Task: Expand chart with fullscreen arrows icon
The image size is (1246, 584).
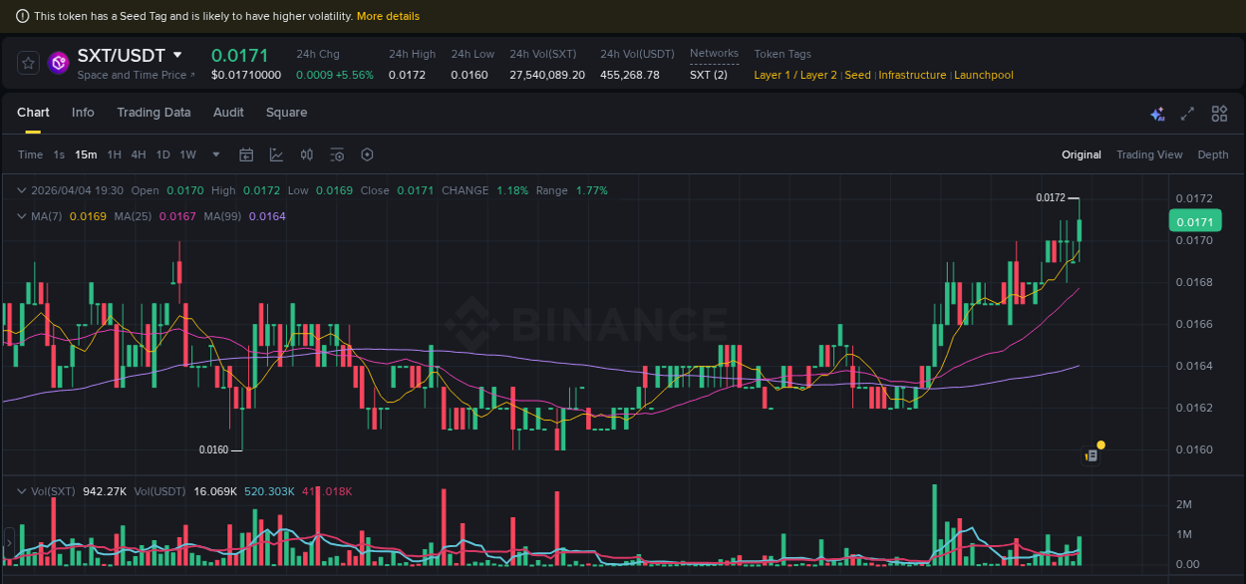Action: click(1187, 114)
